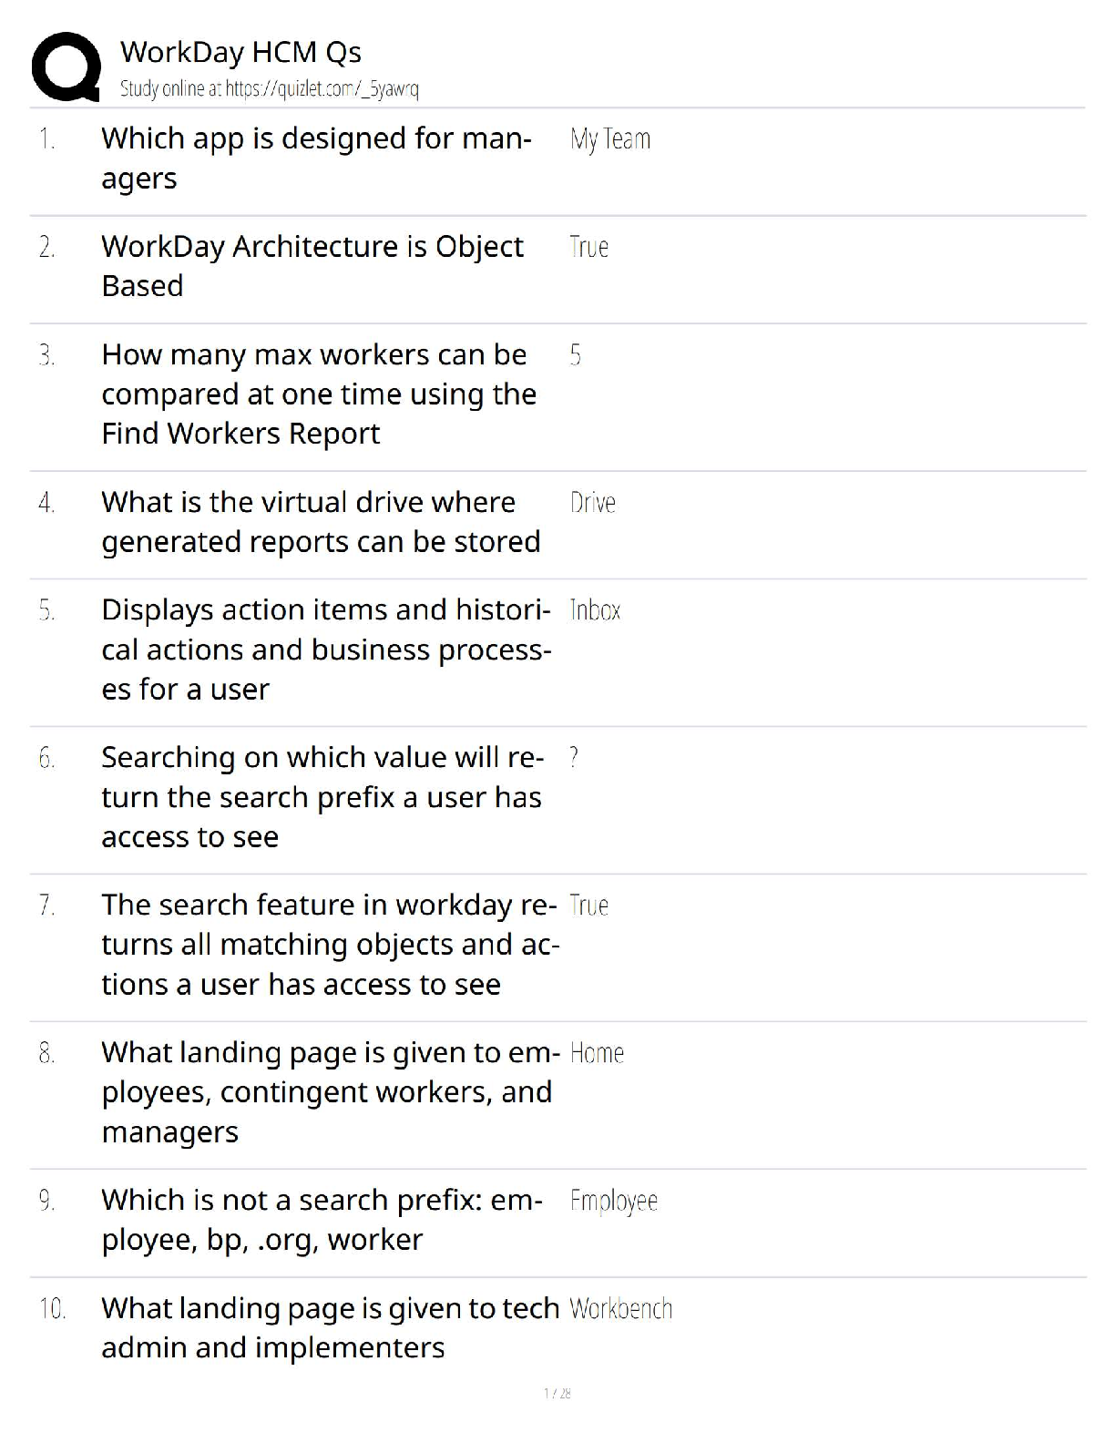The image size is (1115, 1443).
Task: Click the WorkDay HCM Qs title
Action: [x=240, y=53]
